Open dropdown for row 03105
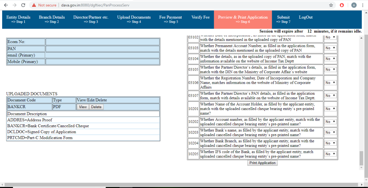 330,69
